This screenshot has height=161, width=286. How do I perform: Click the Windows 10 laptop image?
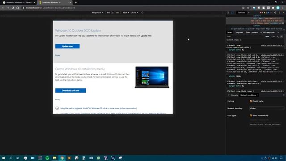[152, 77]
